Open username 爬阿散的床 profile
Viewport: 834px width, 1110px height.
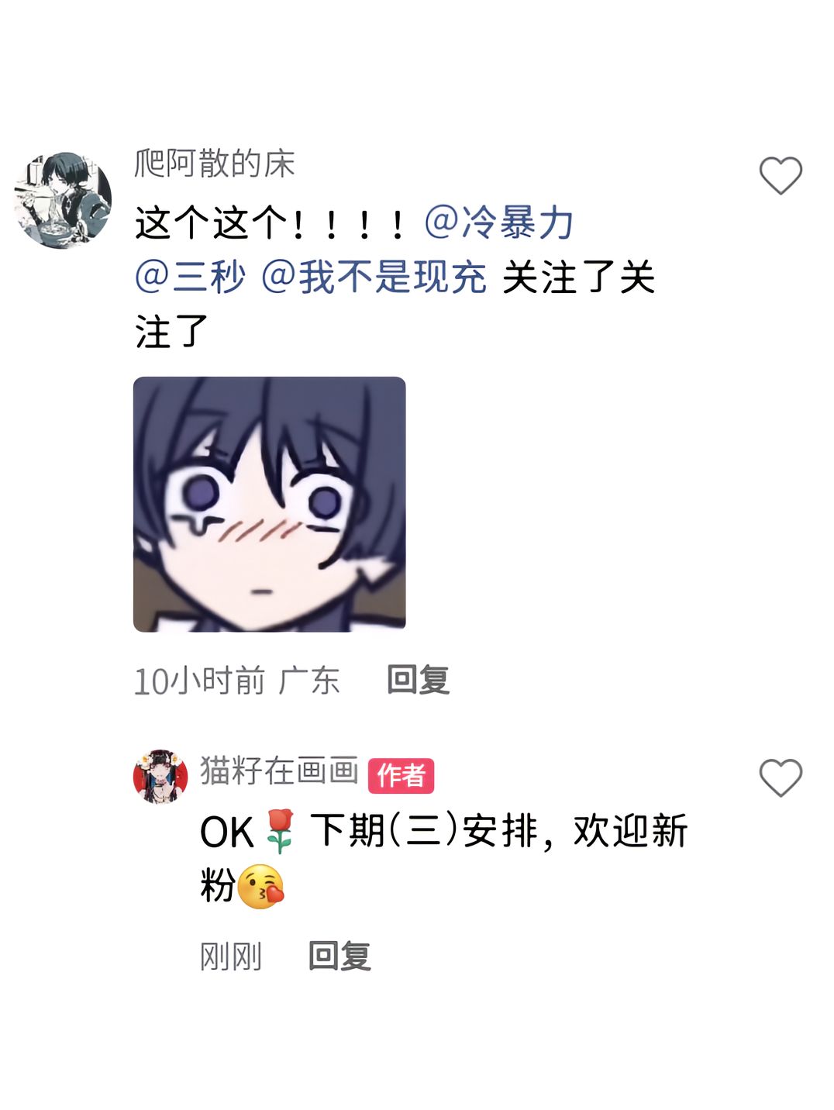pyautogui.click(x=215, y=164)
